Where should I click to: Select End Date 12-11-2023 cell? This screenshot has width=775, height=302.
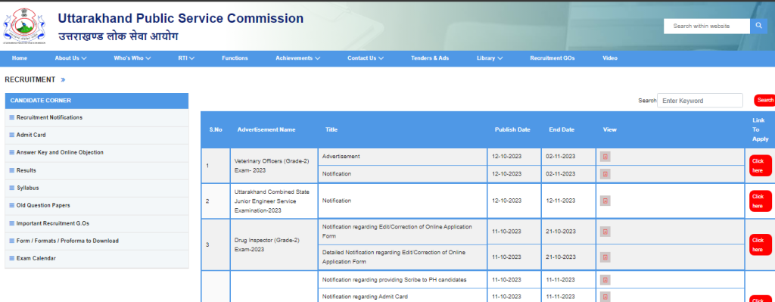coord(568,201)
